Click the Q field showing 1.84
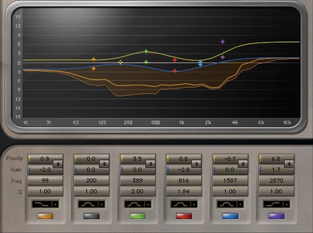 184,191
